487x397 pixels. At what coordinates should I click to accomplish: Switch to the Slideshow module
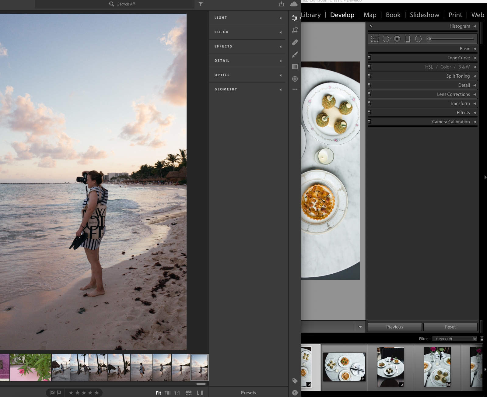pyautogui.click(x=425, y=15)
